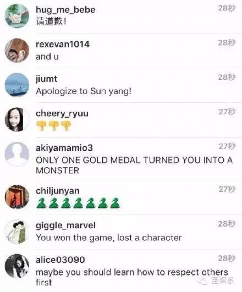Screen dimensions: 242x292
Task: Open username hug_me_bebe
Action: click(x=66, y=10)
